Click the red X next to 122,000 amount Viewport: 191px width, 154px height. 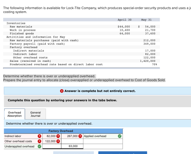pyautogui.click(x=58, y=141)
